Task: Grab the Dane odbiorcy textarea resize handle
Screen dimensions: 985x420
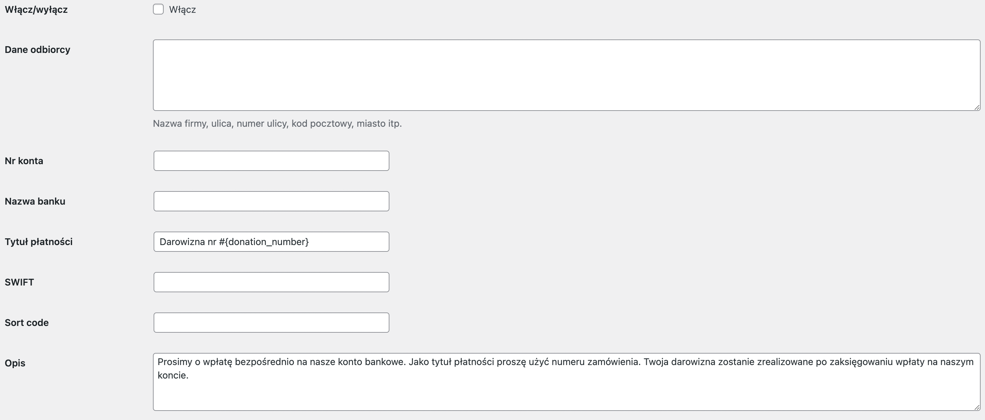Action: click(977, 108)
